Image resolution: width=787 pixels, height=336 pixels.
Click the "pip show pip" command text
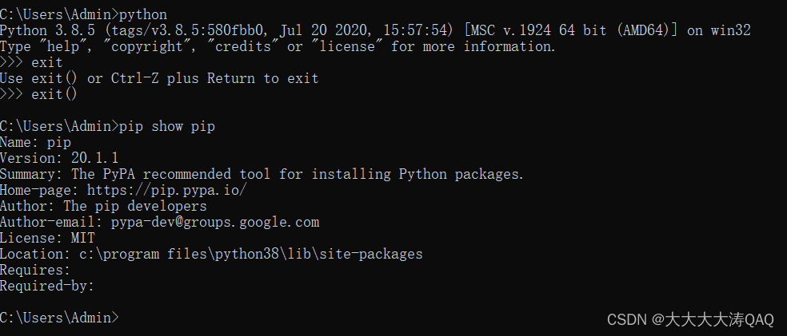[166, 126]
